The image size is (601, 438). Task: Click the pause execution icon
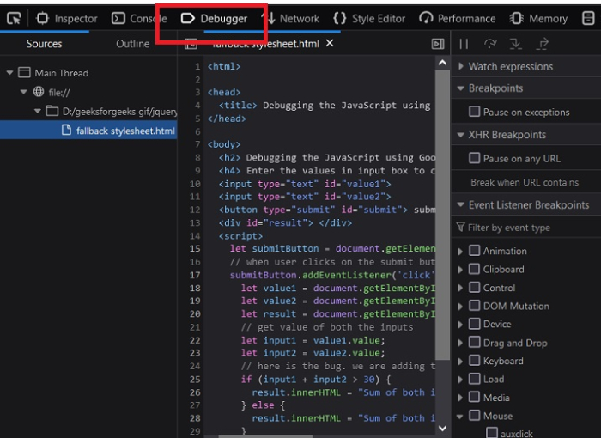click(x=464, y=44)
